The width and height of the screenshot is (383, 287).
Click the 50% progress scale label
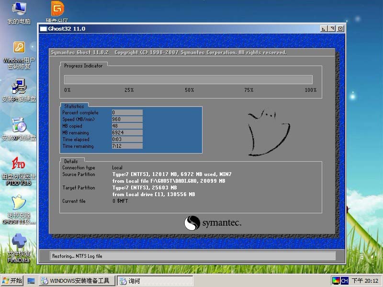click(189, 90)
